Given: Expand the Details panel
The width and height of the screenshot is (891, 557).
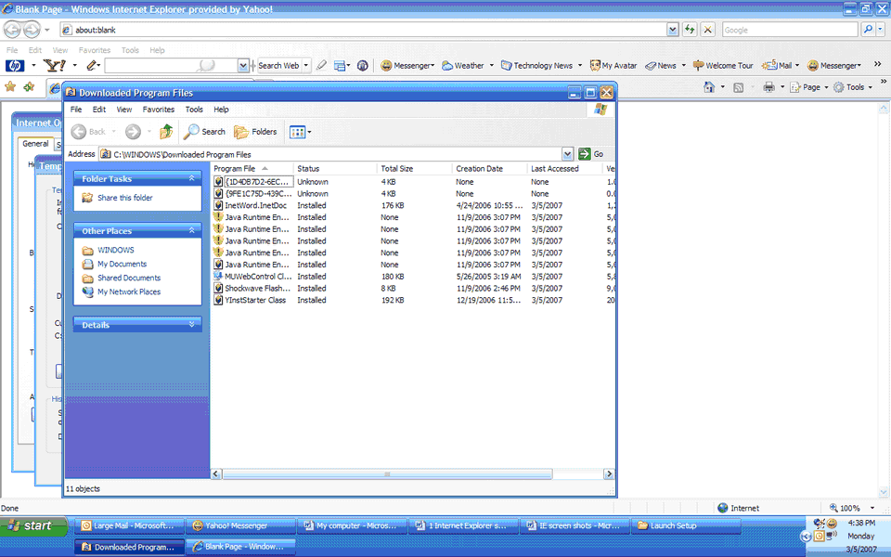Looking at the screenshot, I should 191,325.
